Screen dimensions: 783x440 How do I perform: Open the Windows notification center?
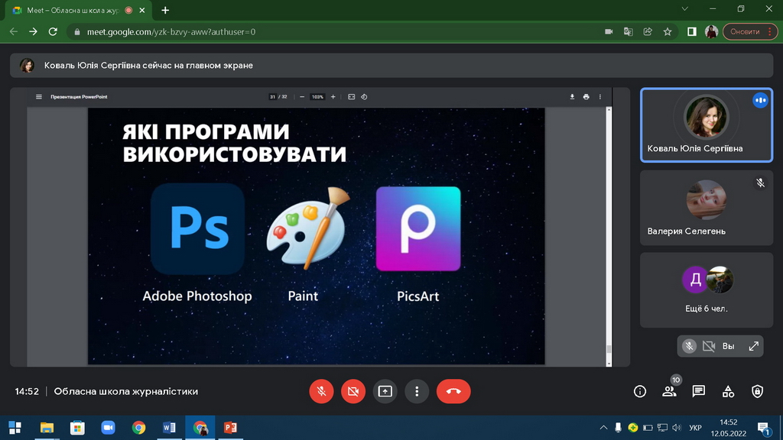point(764,428)
